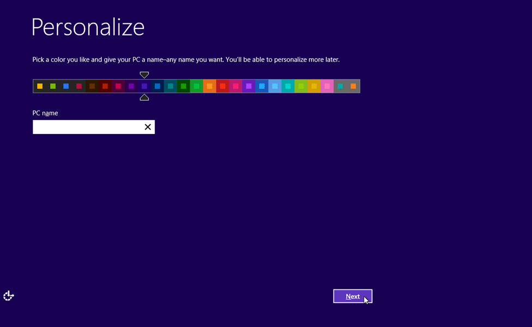This screenshot has height=327, width=532.
Task: Select the dark forest green swatch
Action: tap(183, 86)
